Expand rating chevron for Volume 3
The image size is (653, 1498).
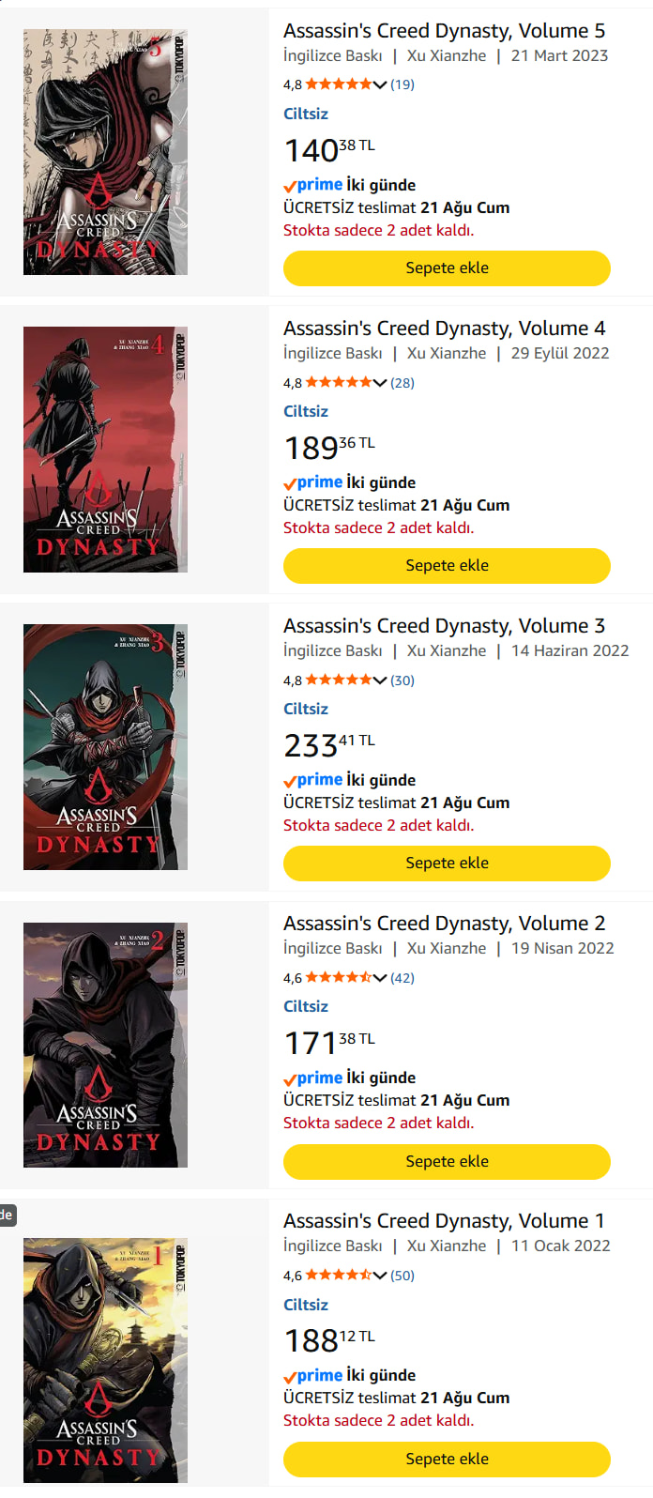[x=380, y=680]
